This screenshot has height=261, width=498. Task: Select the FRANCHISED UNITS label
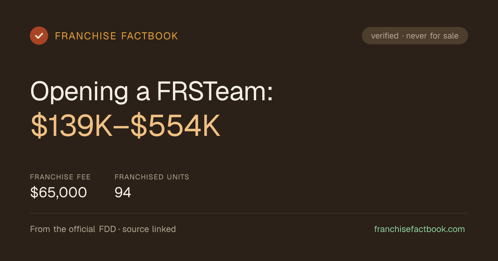(x=152, y=177)
